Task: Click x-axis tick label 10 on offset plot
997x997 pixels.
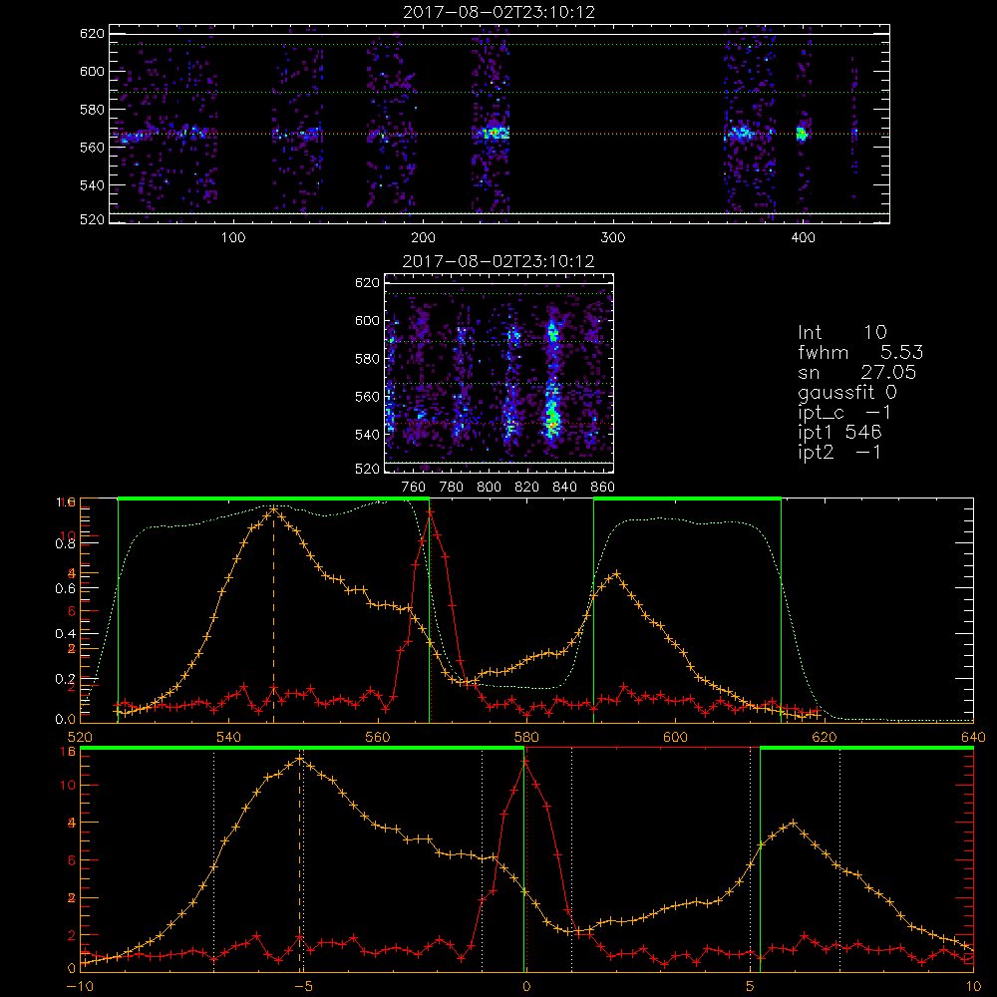Action: [x=973, y=987]
